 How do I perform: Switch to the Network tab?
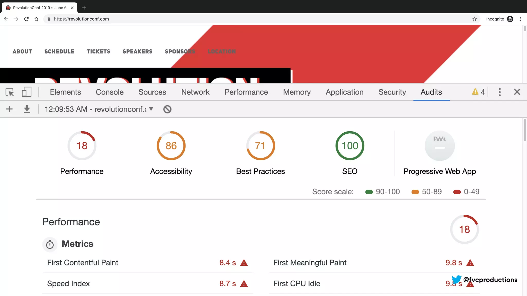click(195, 92)
